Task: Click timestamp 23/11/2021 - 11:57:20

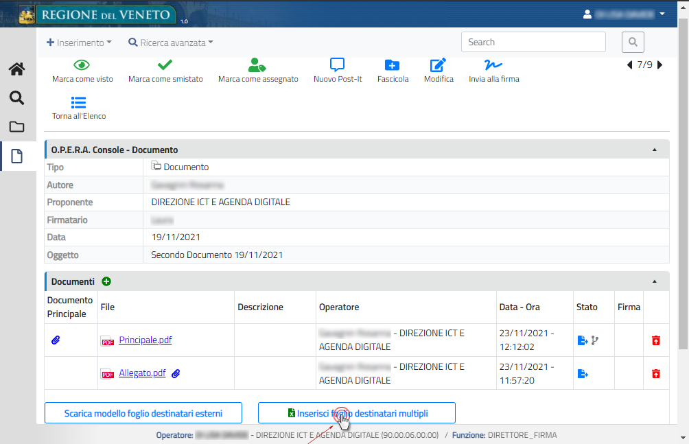Action: (x=526, y=373)
